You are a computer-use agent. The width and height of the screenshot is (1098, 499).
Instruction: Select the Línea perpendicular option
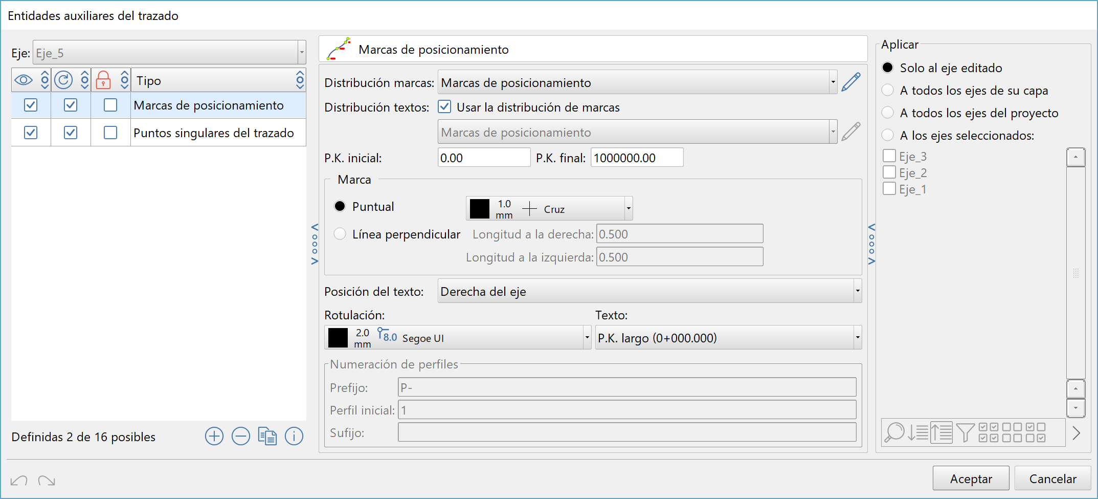click(340, 234)
